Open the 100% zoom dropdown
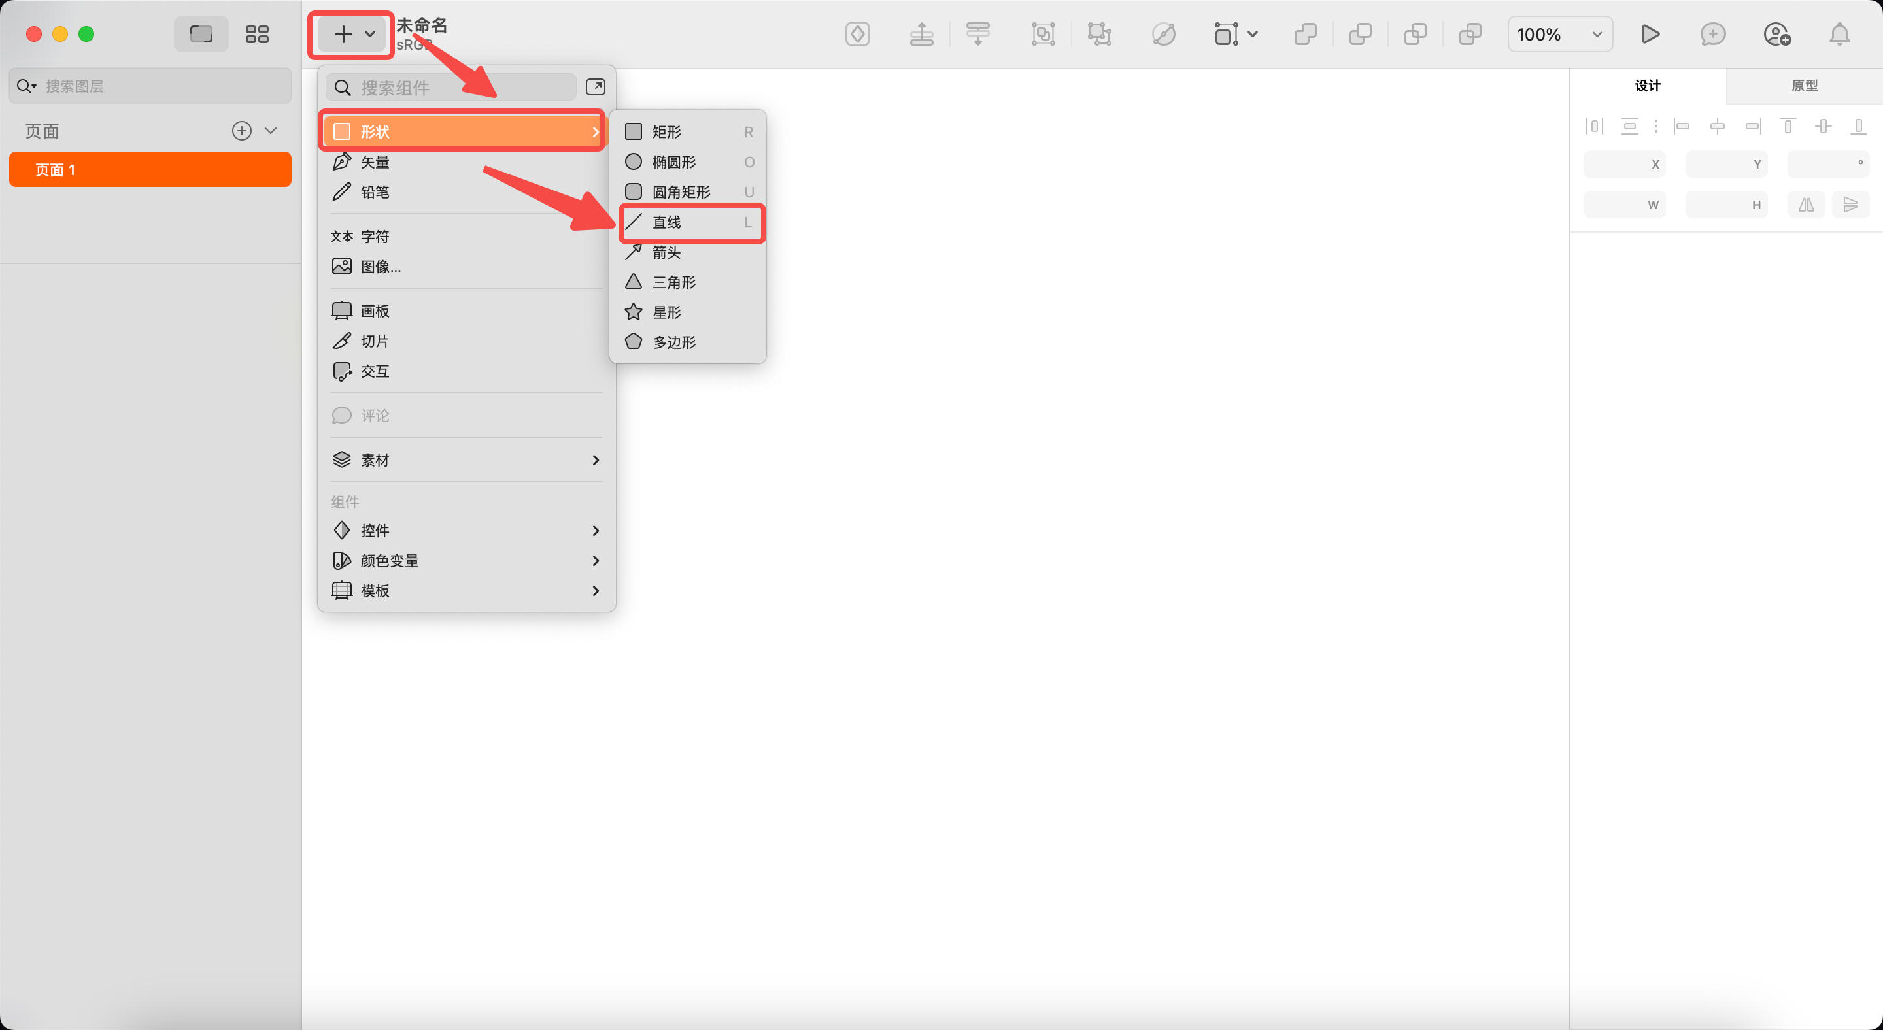The image size is (1883, 1030). pyautogui.click(x=1559, y=35)
